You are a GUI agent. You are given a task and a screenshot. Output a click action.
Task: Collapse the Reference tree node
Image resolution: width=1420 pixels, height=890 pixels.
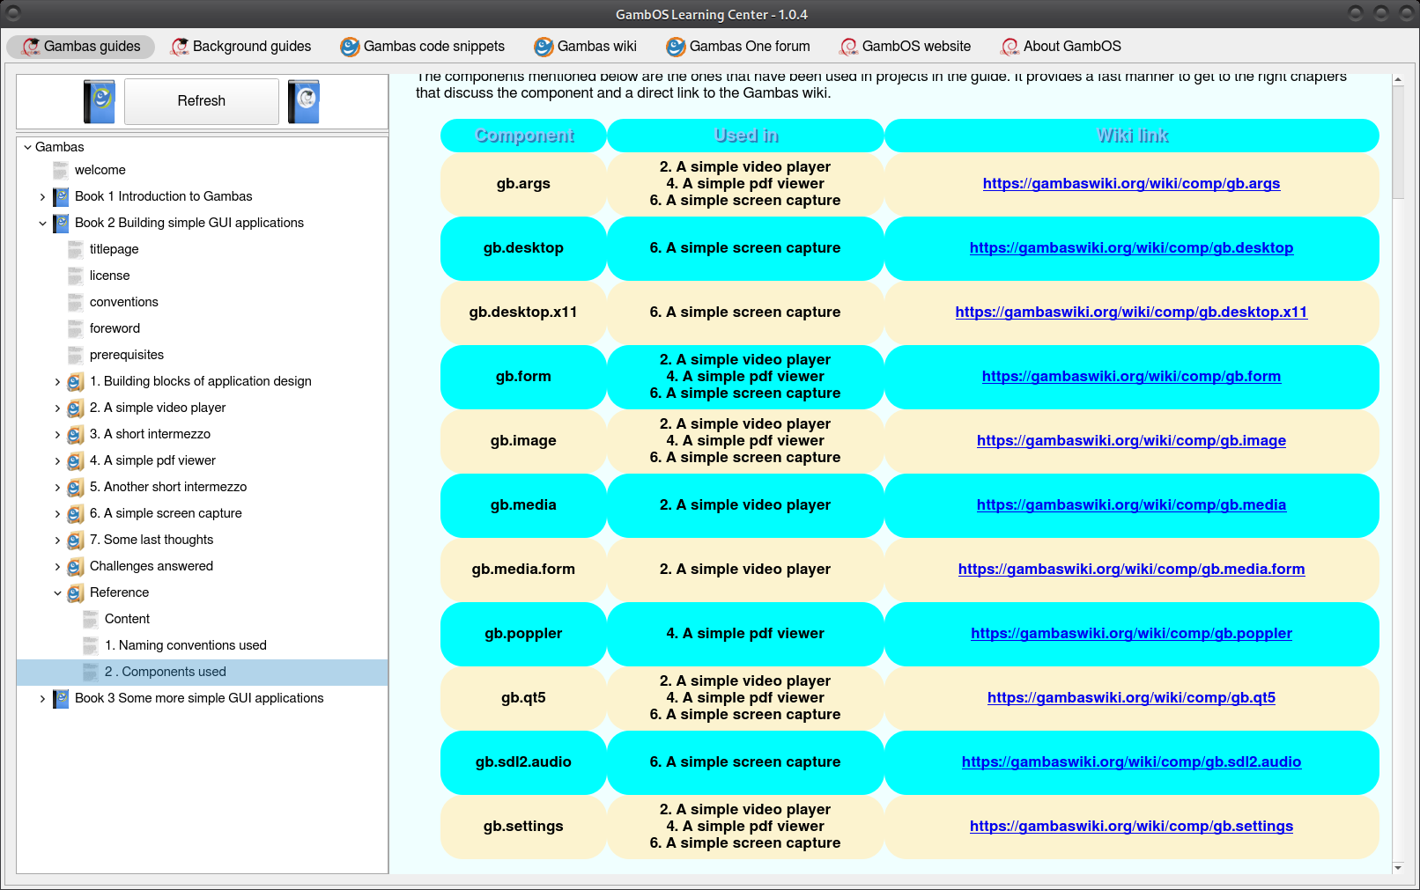pyautogui.click(x=57, y=592)
